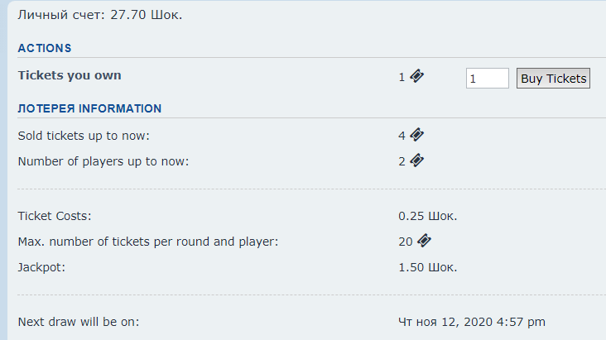Click ticket icon next to max tickets 20

(x=424, y=241)
